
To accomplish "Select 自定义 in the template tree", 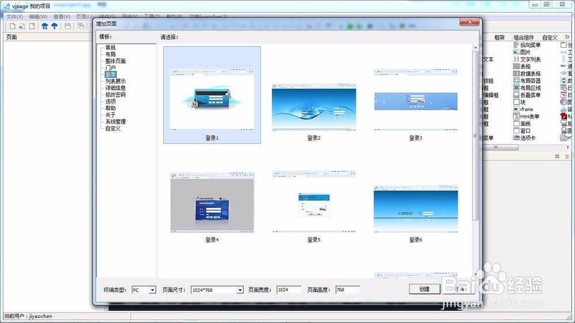I will click(113, 129).
